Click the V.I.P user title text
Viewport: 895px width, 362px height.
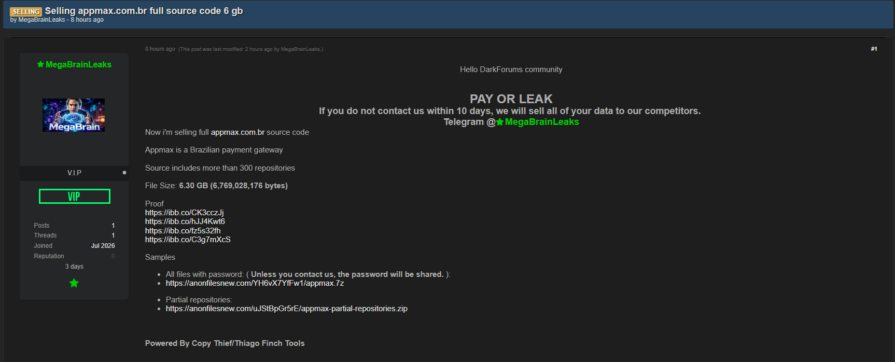(74, 173)
